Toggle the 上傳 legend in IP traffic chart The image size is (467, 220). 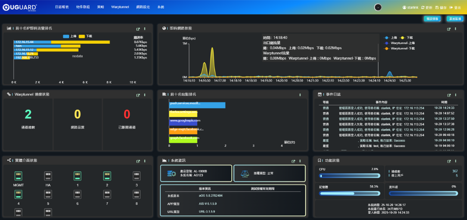pos(70,36)
